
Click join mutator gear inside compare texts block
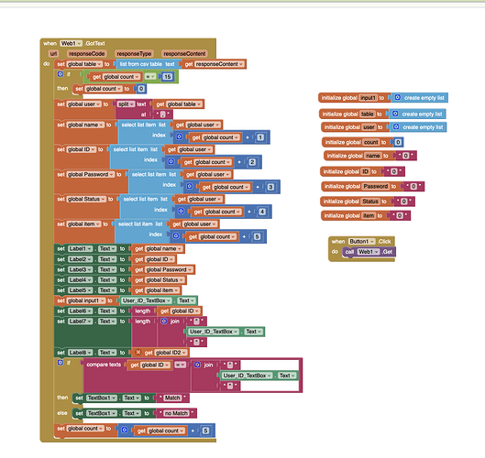pyautogui.click(x=197, y=365)
